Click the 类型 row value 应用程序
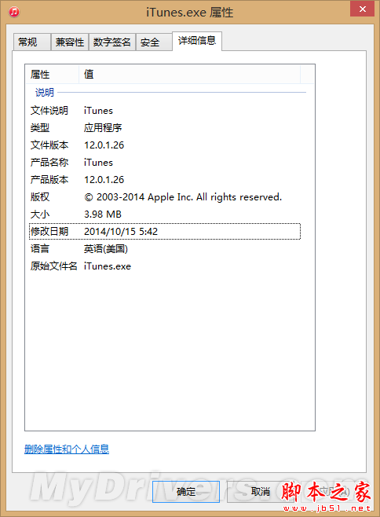 [103, 127]
